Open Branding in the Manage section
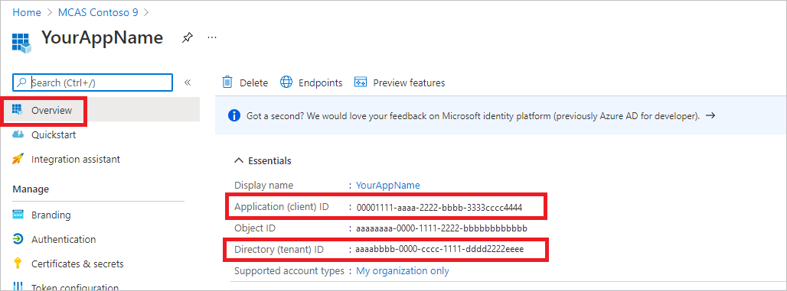 click(51, 215)
